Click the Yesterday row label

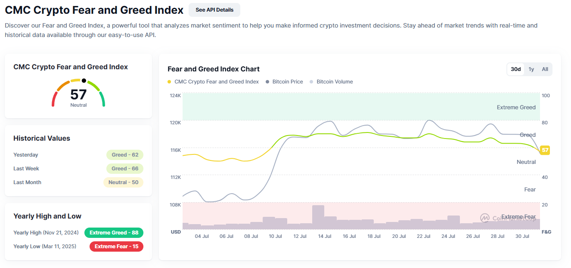[x=26, y=155]
